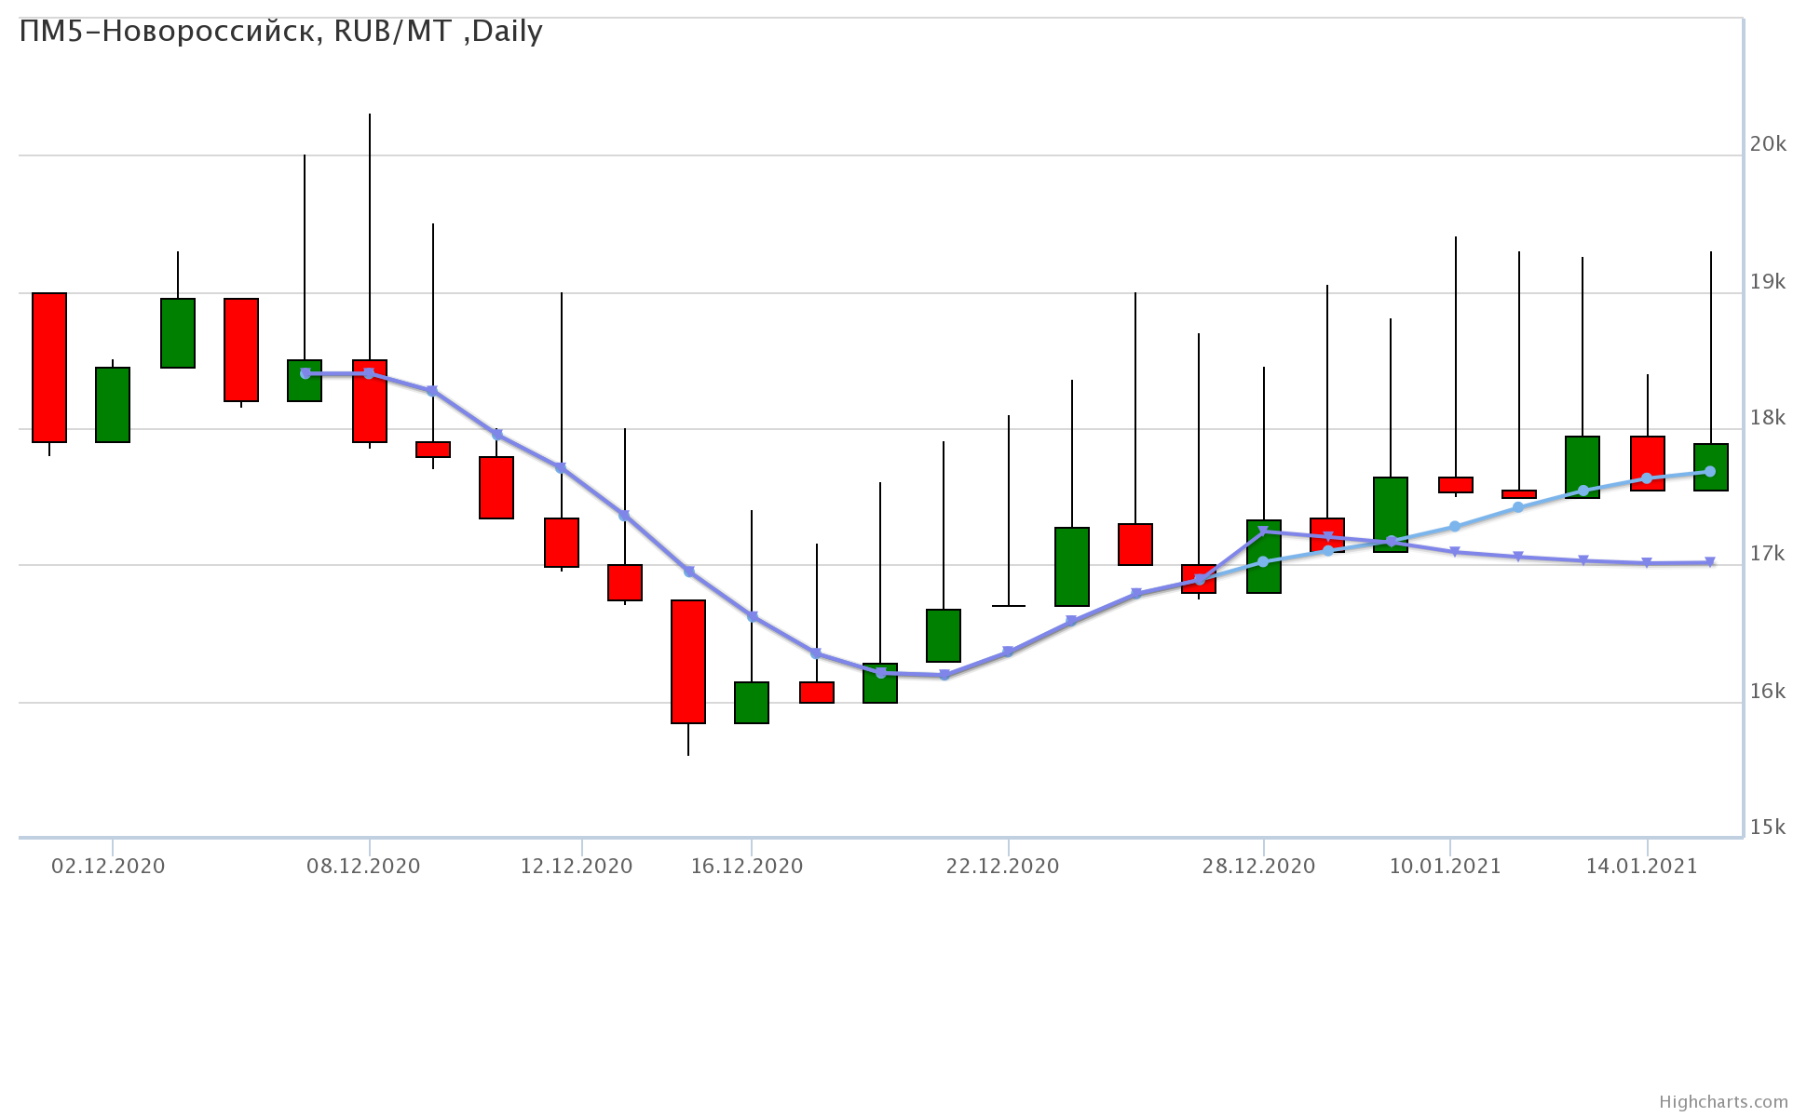Viewport: 1807px width, 1117px height.
Task: Click the green candle at 16.12.2020
Action: (x=752, y=703)
